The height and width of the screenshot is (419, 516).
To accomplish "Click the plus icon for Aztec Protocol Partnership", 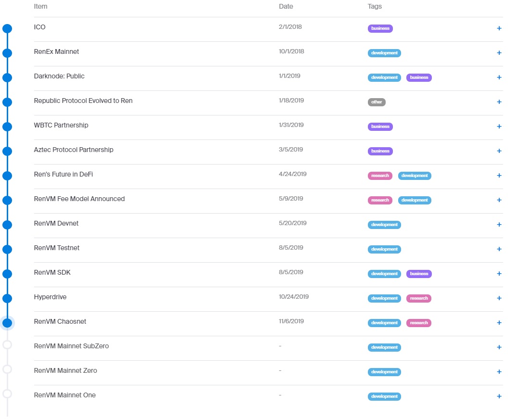I will pyautogui.click(x=499, y=151).
